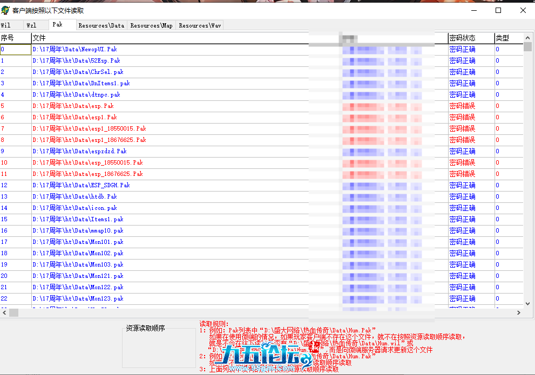The width and height of the screenshot is (535, 375).
Task: Select row DnItems1.pak file
Action: [x=261, y=83]
